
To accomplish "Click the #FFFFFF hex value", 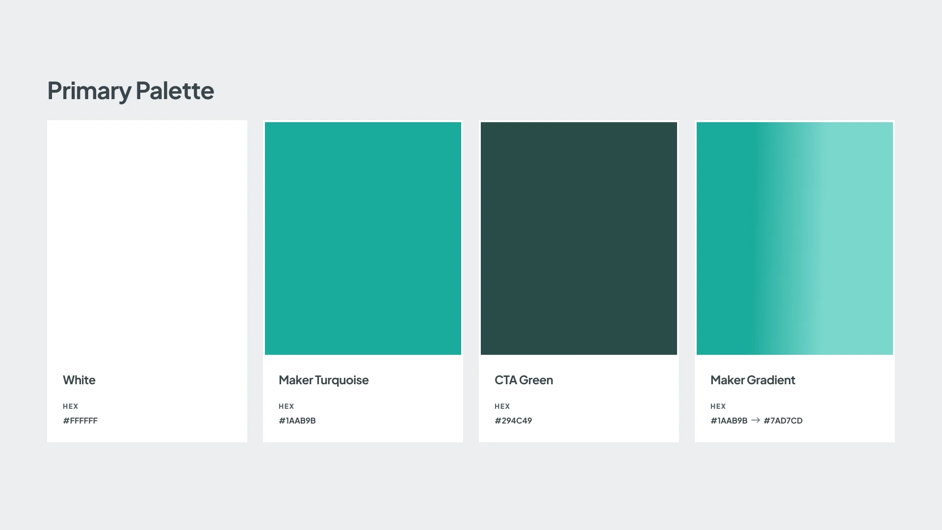I will (x=80, y=421).
